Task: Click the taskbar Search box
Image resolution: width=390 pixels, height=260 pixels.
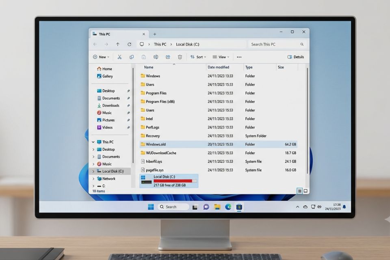Action: click(173, 207)
